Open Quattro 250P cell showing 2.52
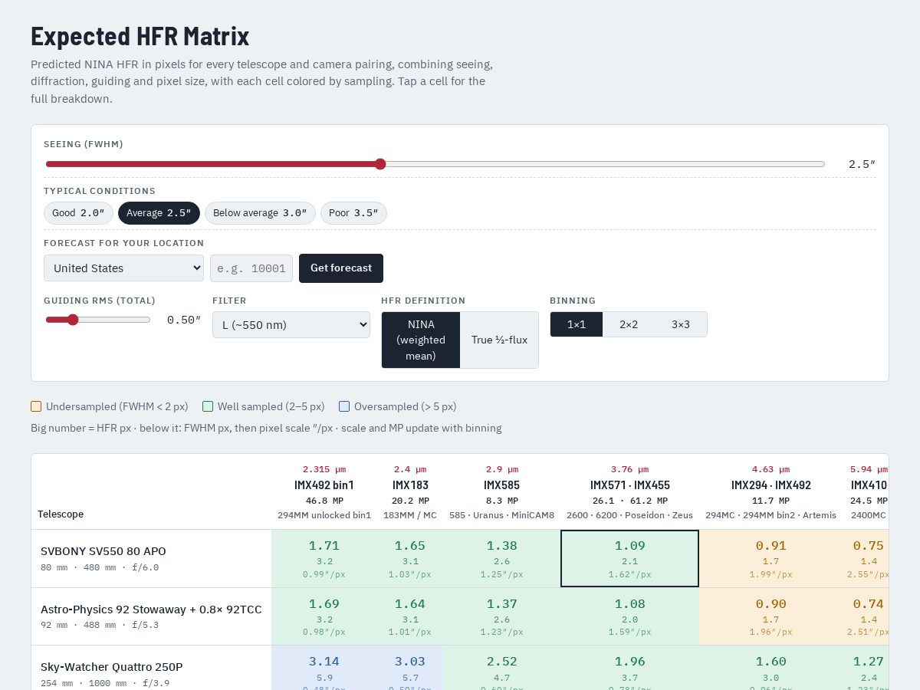This screenshot has width=920, height=690. point(502,668)
